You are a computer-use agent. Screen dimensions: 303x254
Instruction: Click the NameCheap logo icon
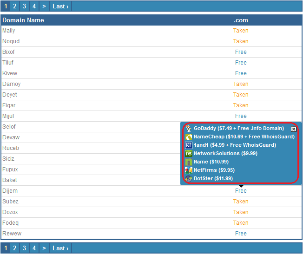coord(189,137)
